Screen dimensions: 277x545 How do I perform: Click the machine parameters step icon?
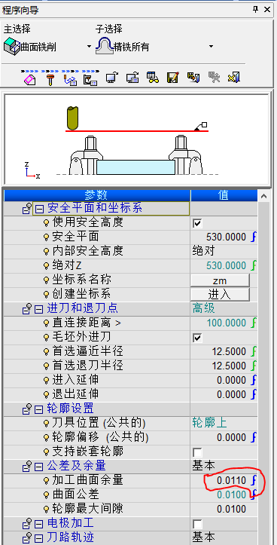(90, 80)
